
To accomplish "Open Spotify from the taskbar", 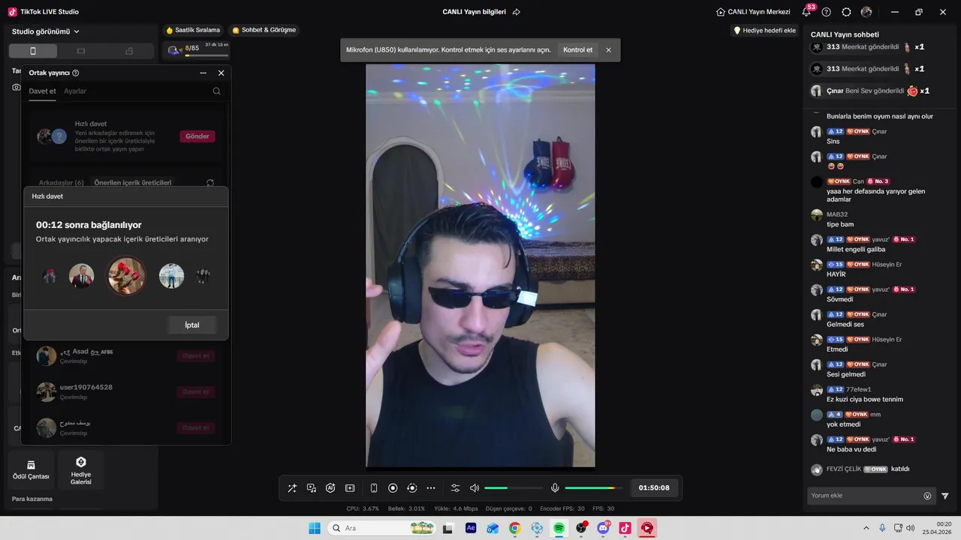I will [x=559, y=528].
